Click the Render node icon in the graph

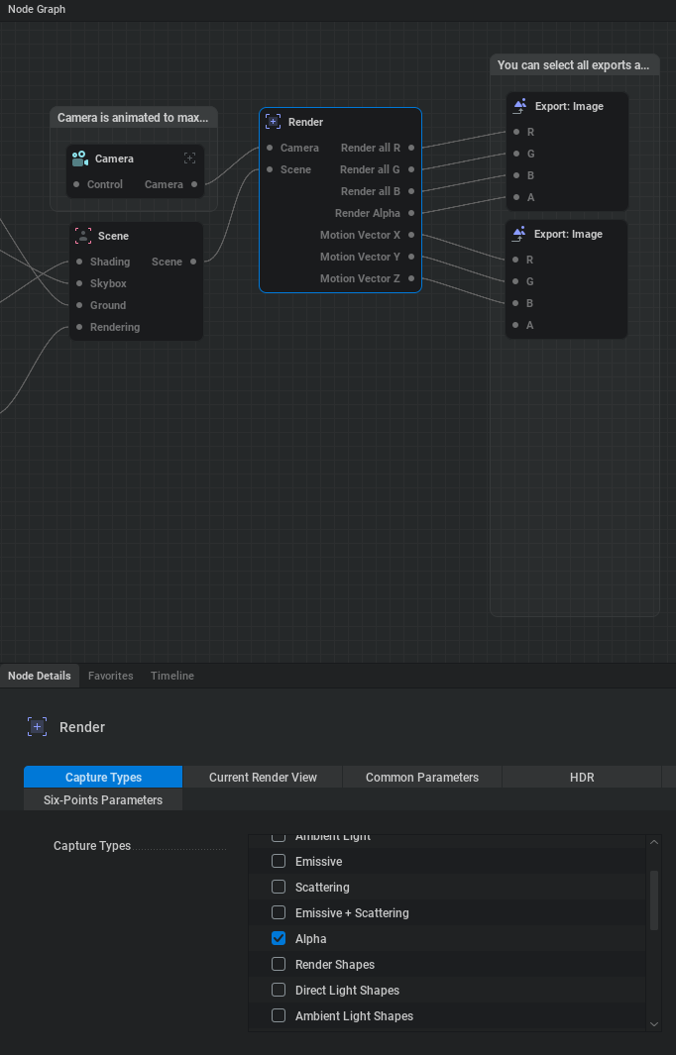coord(272,122)
